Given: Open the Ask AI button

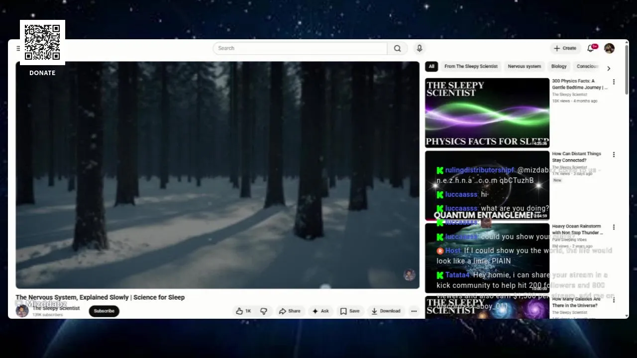Looking at the screenshot, I should [320, 311].
